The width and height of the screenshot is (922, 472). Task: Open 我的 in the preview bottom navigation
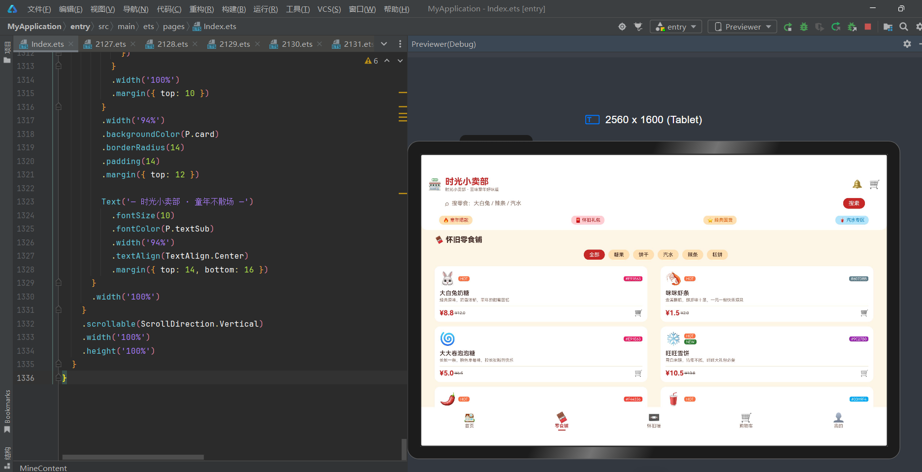838,420
